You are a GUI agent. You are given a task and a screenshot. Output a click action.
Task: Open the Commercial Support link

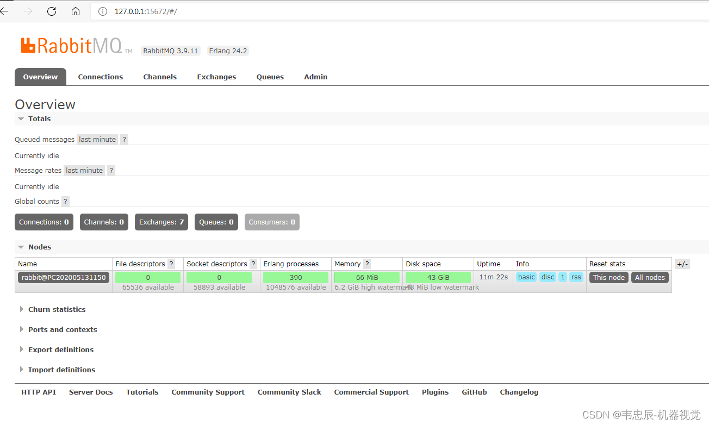pos(371,392)
